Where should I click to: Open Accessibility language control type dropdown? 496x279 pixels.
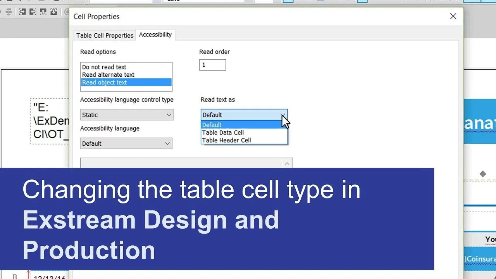coord(127,115)
